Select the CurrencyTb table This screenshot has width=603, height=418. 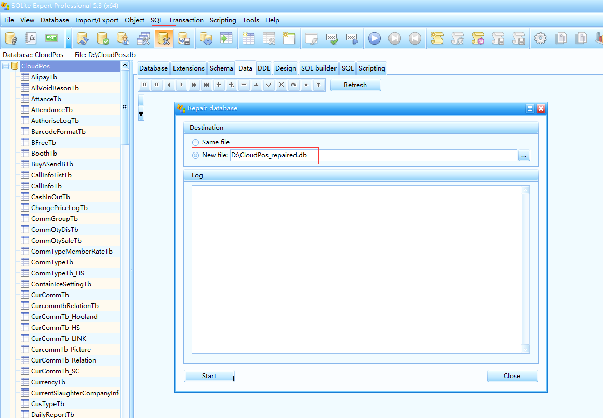pyautogui.click(x=48, y=382)
